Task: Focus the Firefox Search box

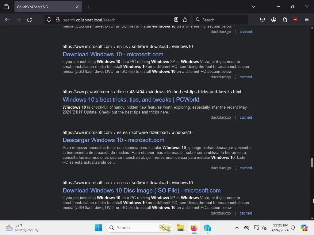Action: point(220,20)
